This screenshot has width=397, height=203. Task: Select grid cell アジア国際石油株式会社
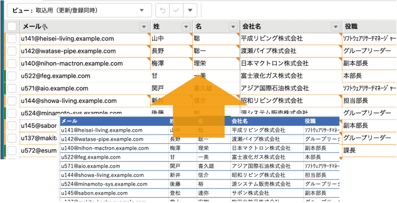coord(291,88)
